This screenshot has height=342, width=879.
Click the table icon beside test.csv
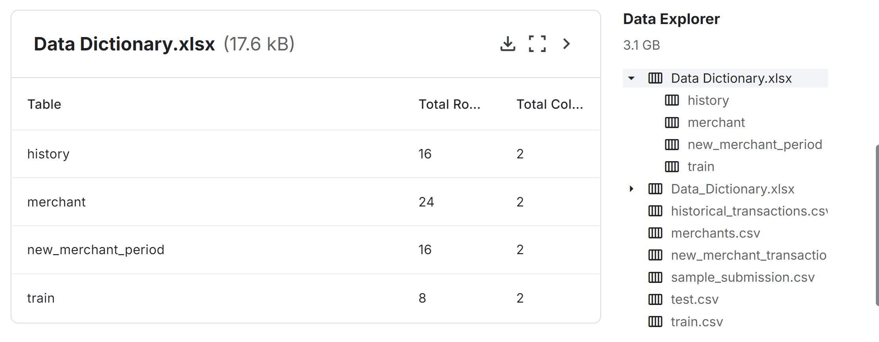tap(655, 299)
